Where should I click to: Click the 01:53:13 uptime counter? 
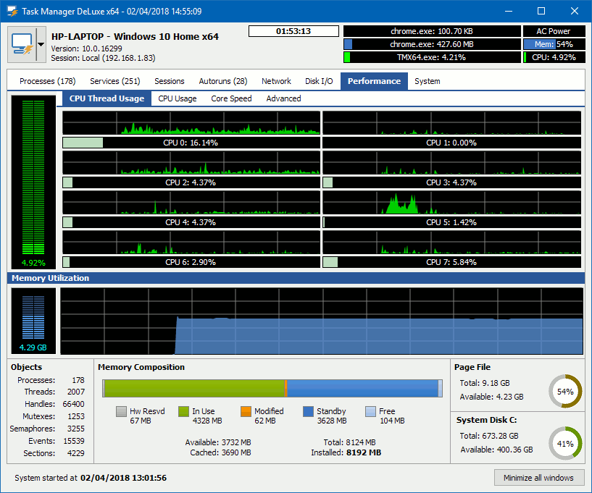[293, 31]
